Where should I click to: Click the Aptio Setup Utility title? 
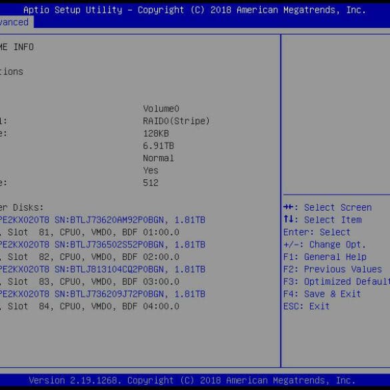point(195,10)
